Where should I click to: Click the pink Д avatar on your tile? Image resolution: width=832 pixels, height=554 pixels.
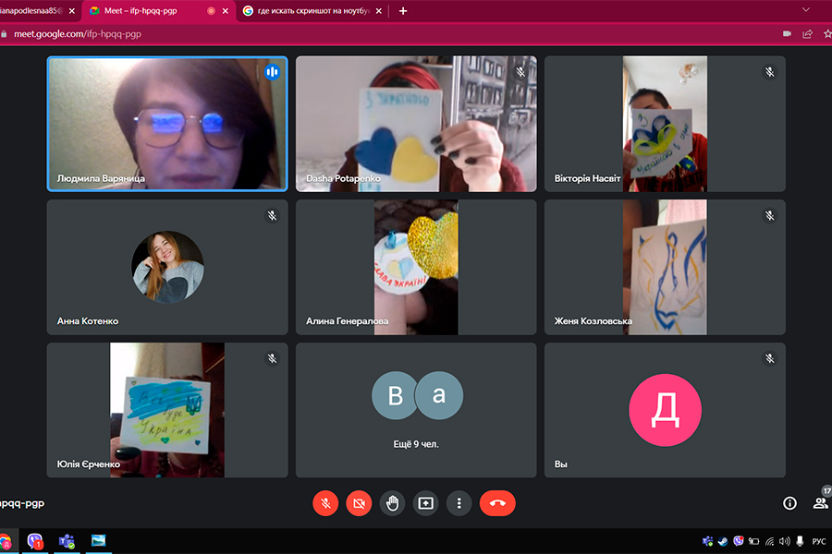pyautogui.click(x=665, y=410)
